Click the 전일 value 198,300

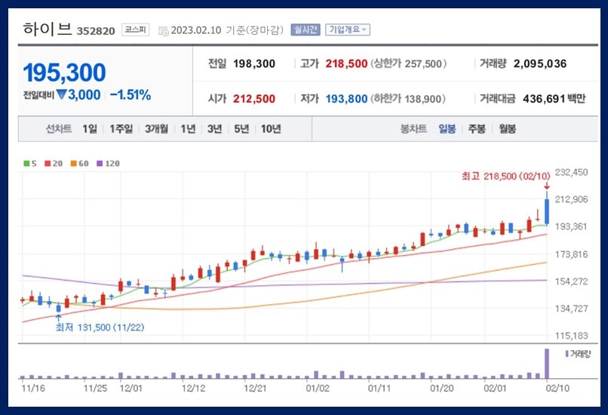point(254,63)
